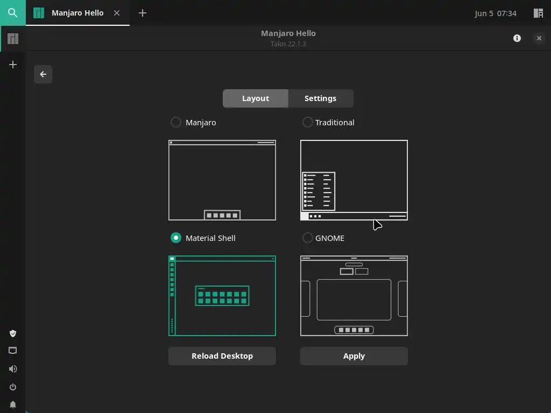Click the Traditional layout preview thumbnail
Viewport: 551px width, 413px height.
354,180
